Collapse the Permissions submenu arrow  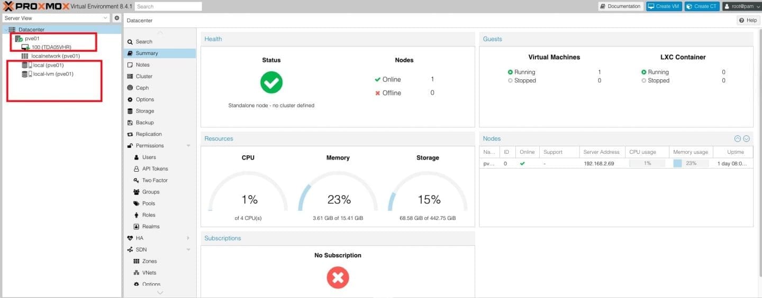[x=188, y=146]
